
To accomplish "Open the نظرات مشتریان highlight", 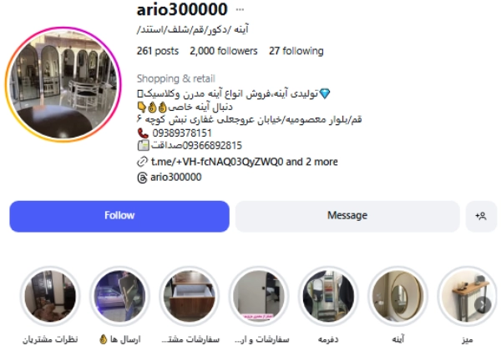I will tap(50, 296).
